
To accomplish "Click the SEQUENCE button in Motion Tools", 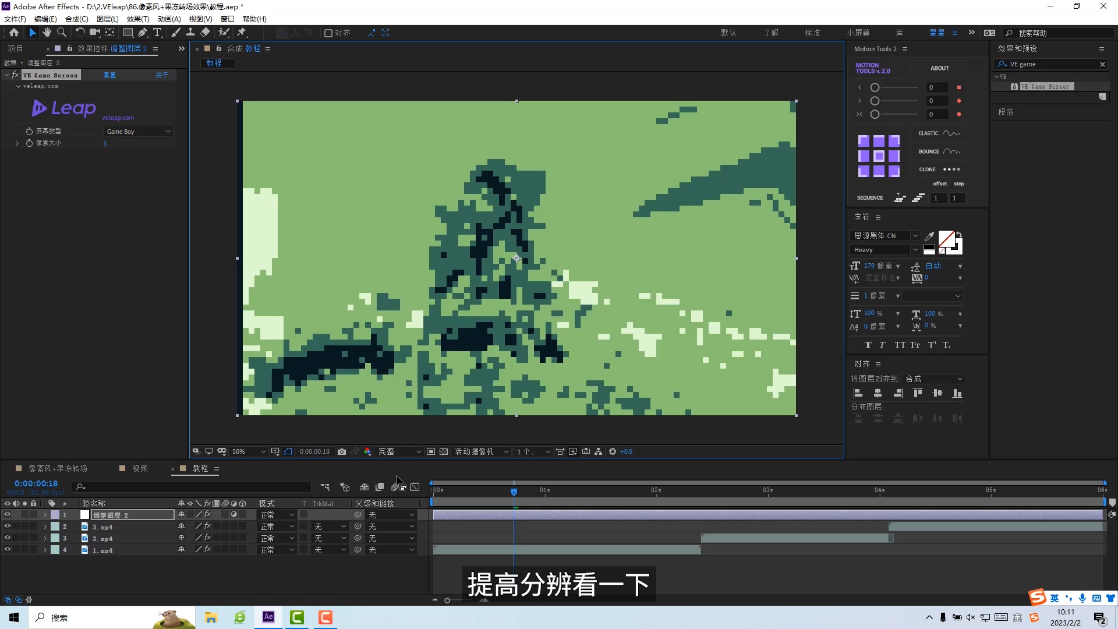I will point(870,198).
